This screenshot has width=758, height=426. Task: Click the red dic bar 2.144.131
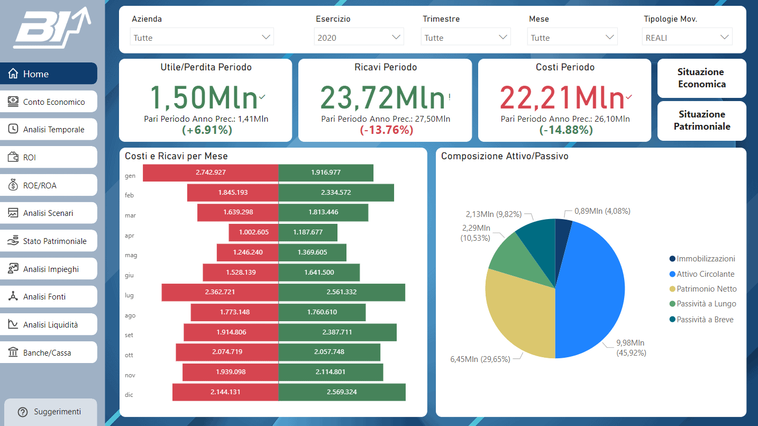coord(225,392)
